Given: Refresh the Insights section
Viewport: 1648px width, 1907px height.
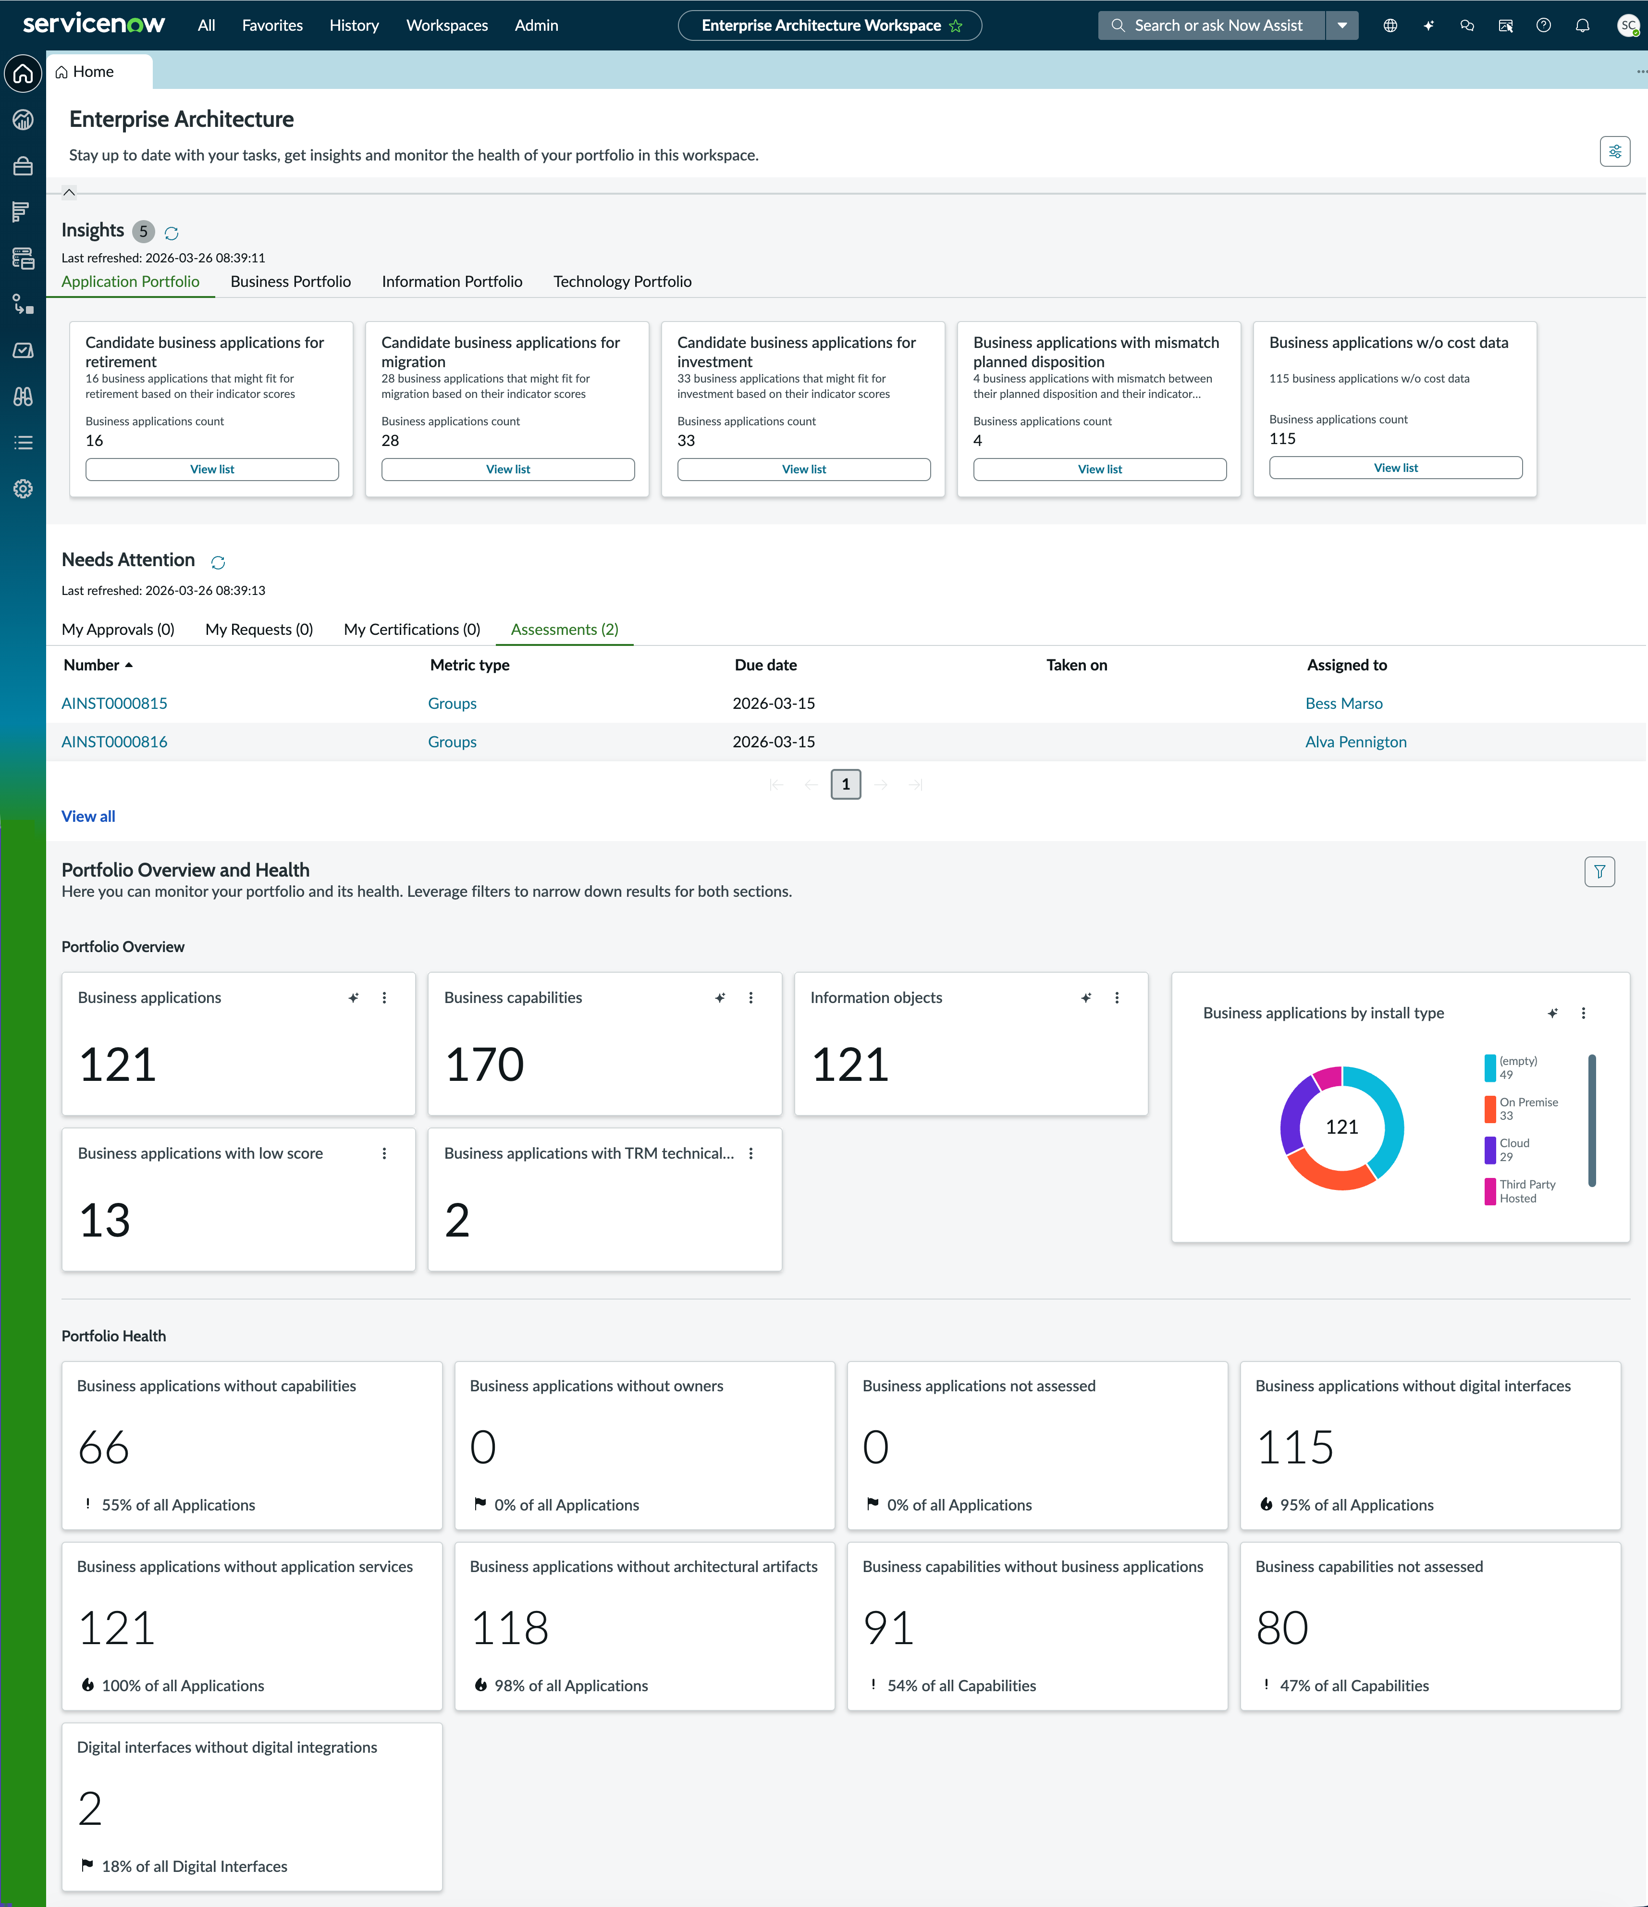Looking at the screenshot, I should 171,233.
